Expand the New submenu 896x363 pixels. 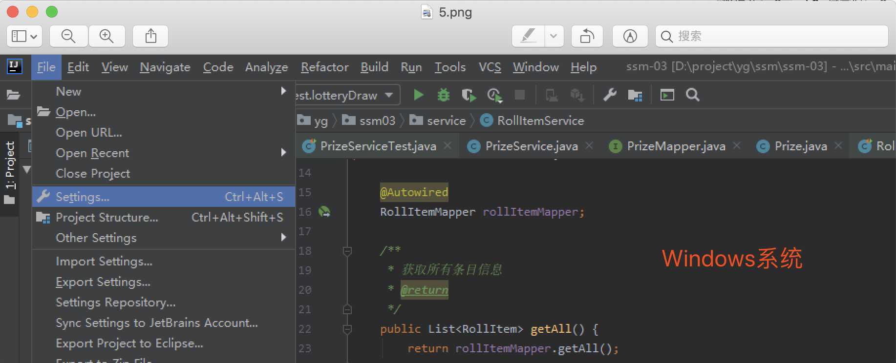coord(164,92)
